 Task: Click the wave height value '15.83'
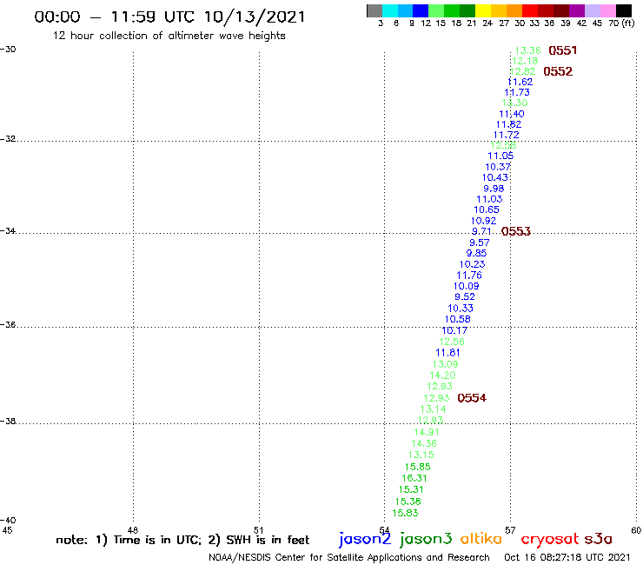pos(405,514)
